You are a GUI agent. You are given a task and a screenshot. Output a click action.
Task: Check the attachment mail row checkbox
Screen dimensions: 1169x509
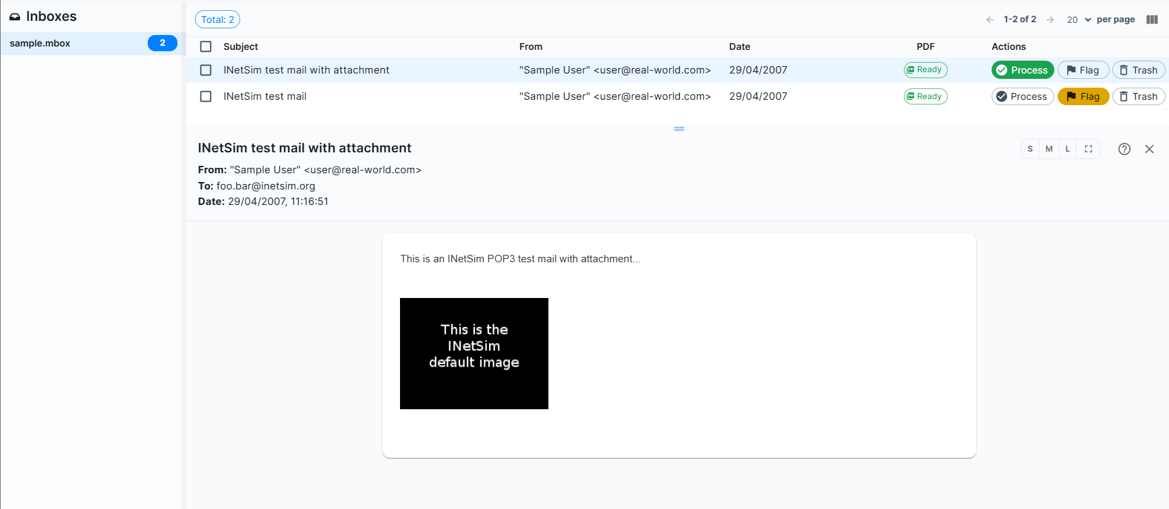[x=206, y=70]
